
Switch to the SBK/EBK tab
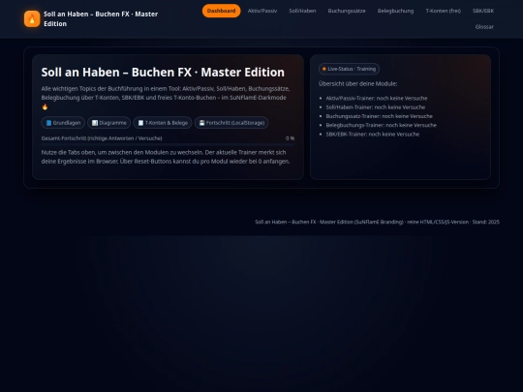point(483,11)
